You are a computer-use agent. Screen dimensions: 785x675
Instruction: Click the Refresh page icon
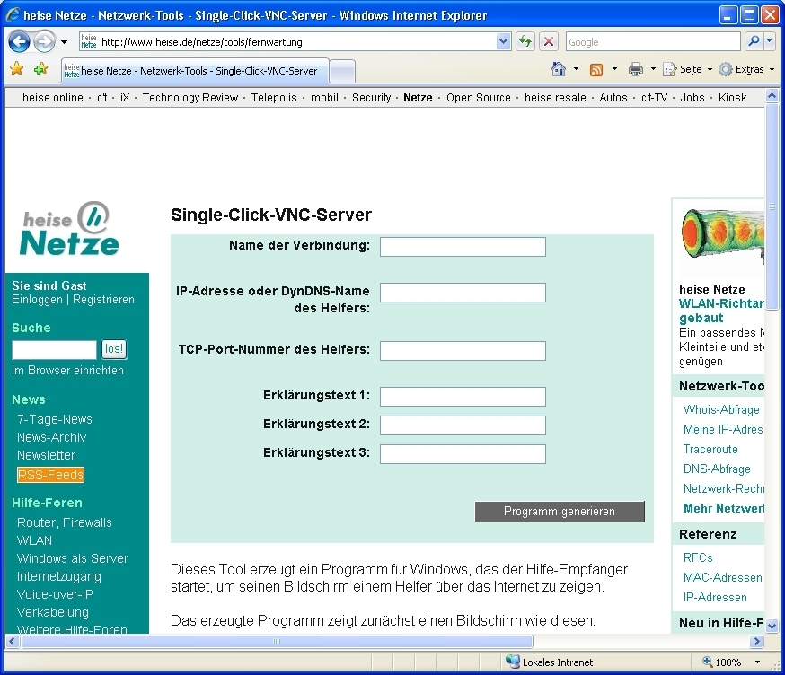pyautogui.click(x=525, y=41)
